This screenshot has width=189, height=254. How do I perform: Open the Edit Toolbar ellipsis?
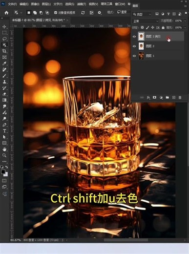[x=4, y=161]
